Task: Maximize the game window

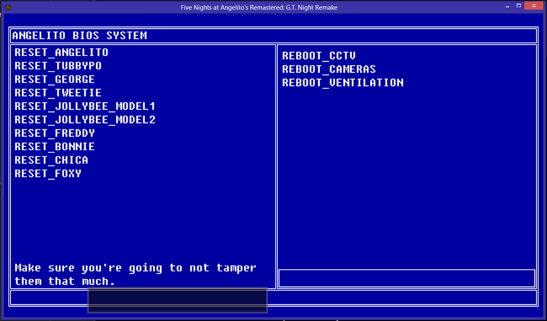Action: pos(519,5)
